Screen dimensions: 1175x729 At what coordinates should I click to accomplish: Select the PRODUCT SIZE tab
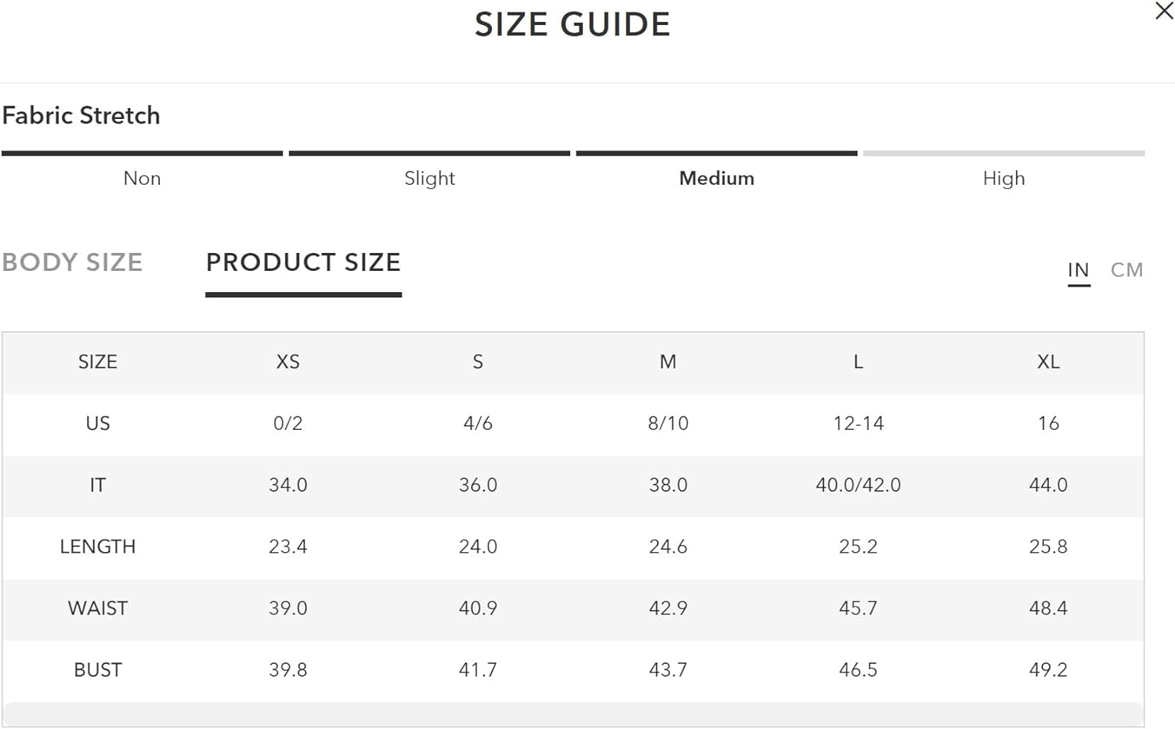point(303,262)
